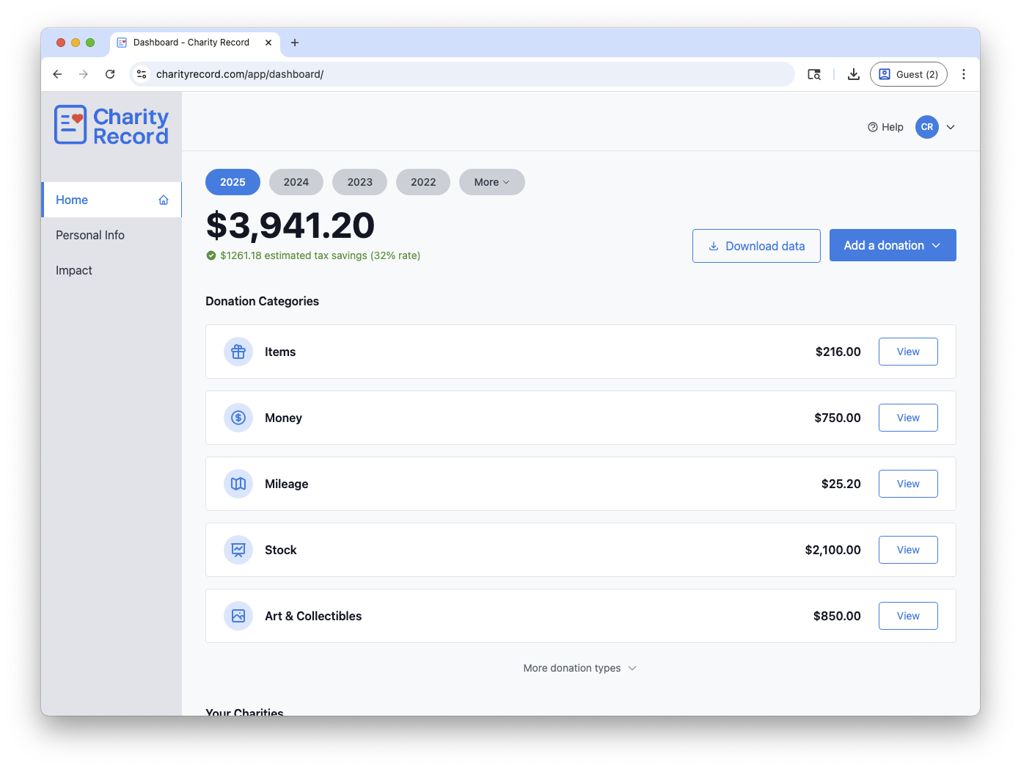Open the Art & Collectibles picture icon

238,616
